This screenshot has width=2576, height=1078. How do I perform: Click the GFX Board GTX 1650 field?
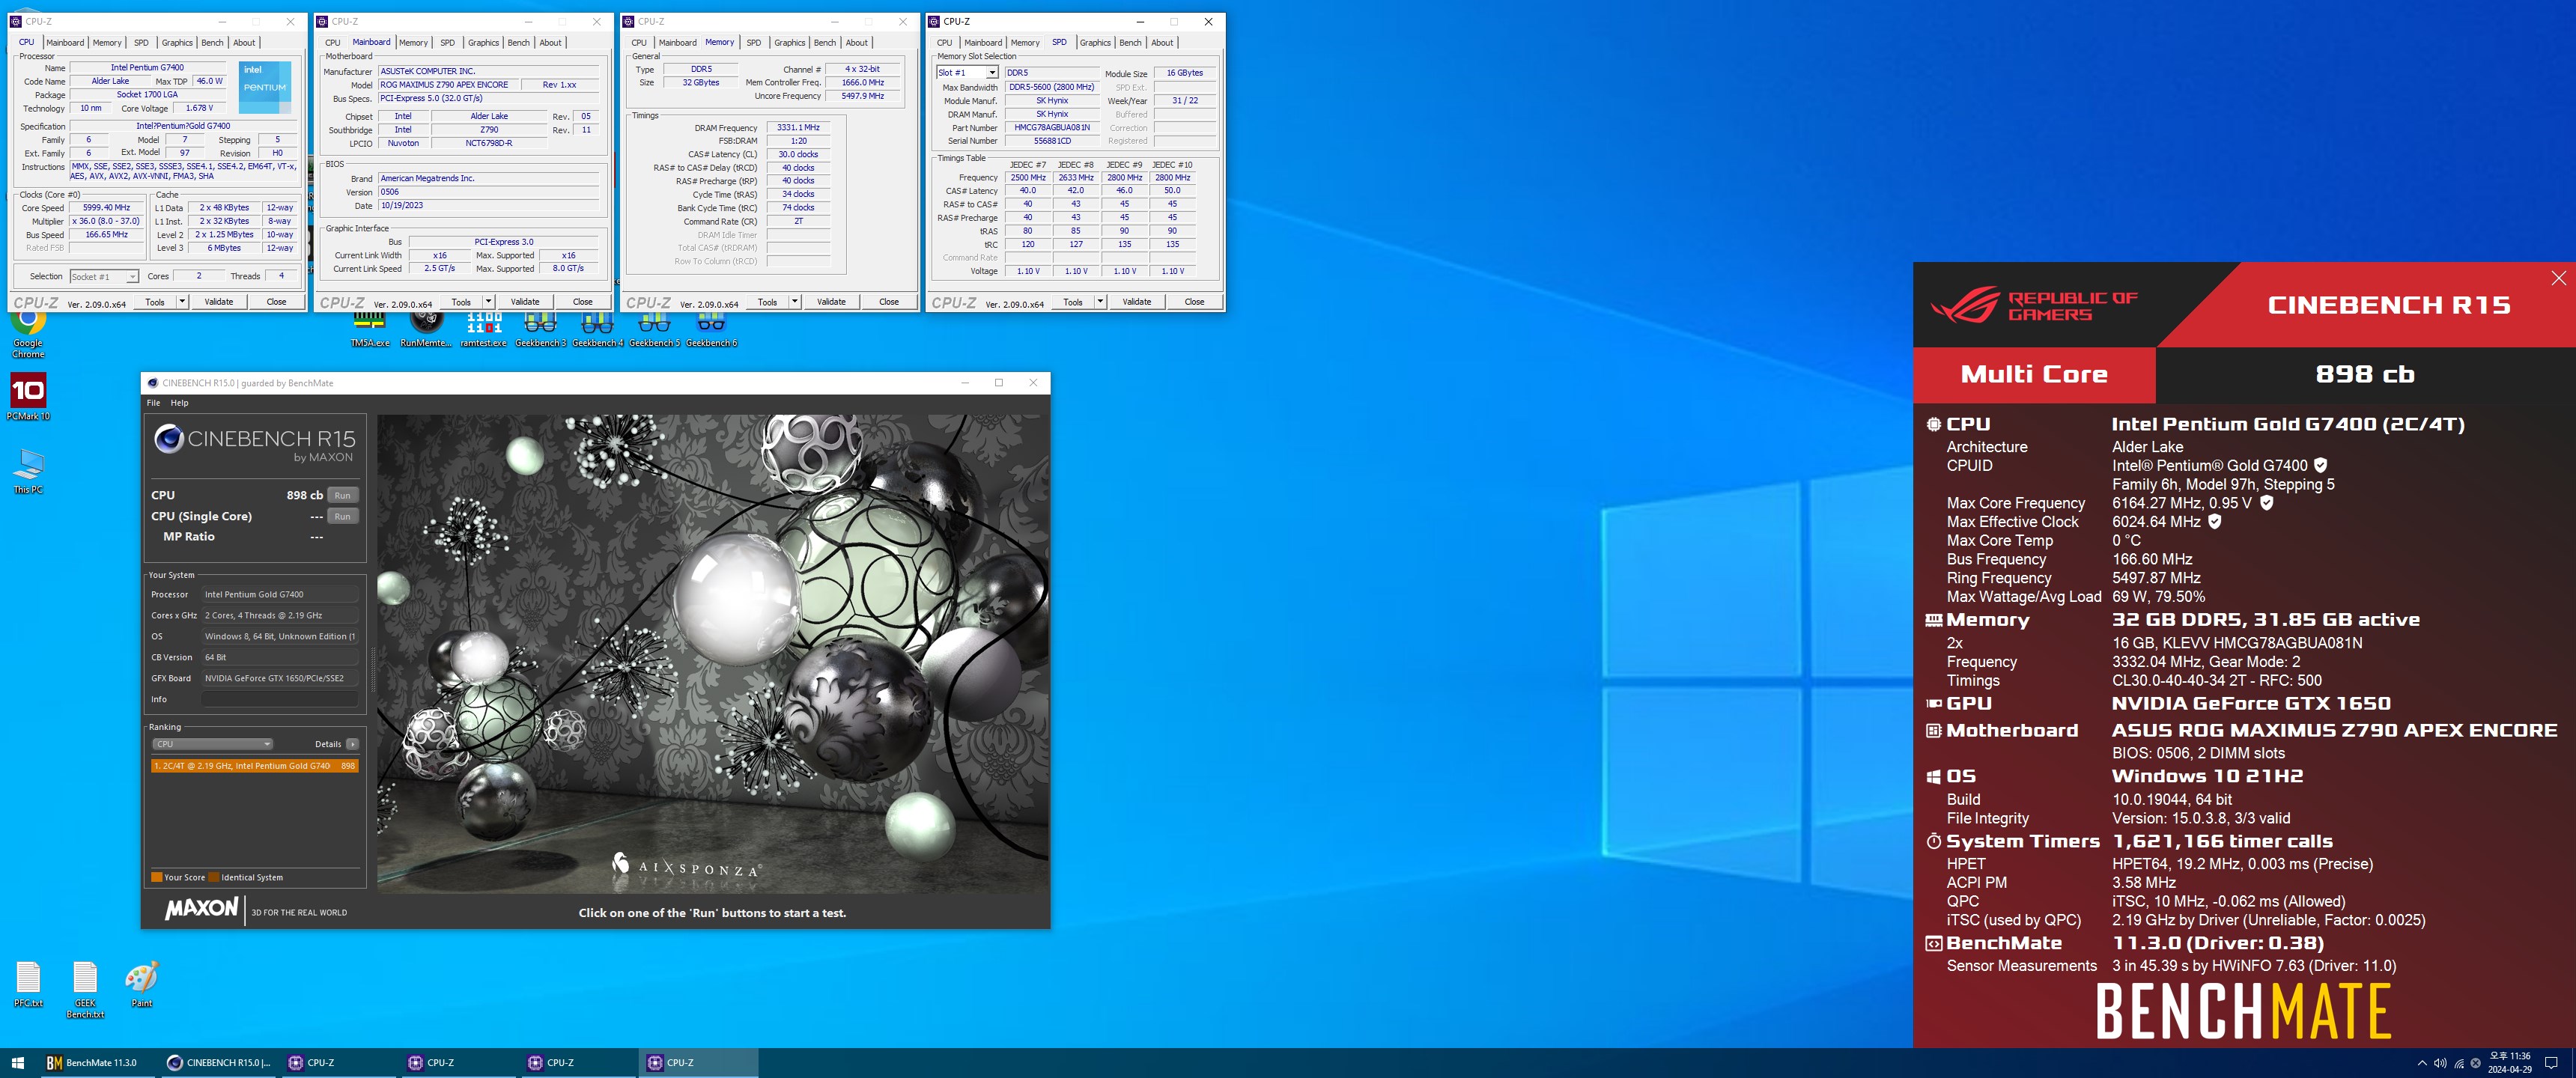[280, 678]
